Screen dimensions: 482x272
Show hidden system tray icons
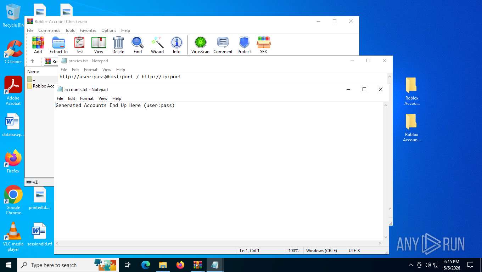point(410,265)
